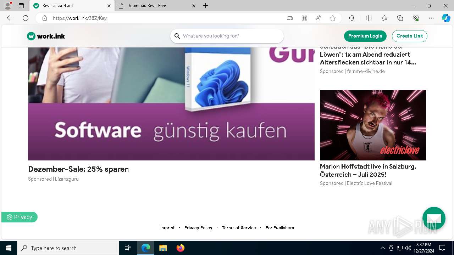View site information lock icon
Image resolution: width=454 pixels, height=255 pixels.
coord(44,18)
